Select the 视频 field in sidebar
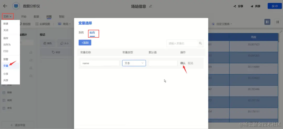The height and width of the screenshot is (129, 283). pos(7,100)
